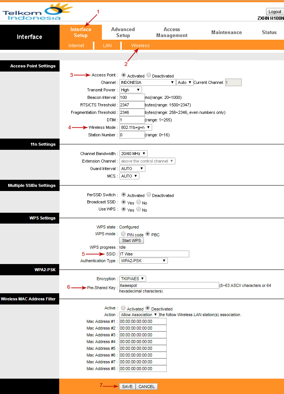284x394 pixels.
Task: Open the Encryption TKIP/AES dropdown
Action: coord(133,279)
